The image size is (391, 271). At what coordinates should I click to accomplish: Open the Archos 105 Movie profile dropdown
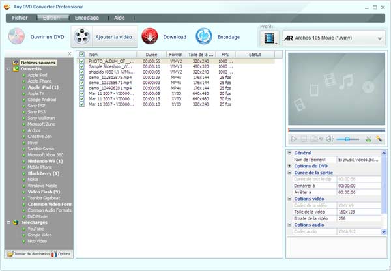(x=379, y=38)
